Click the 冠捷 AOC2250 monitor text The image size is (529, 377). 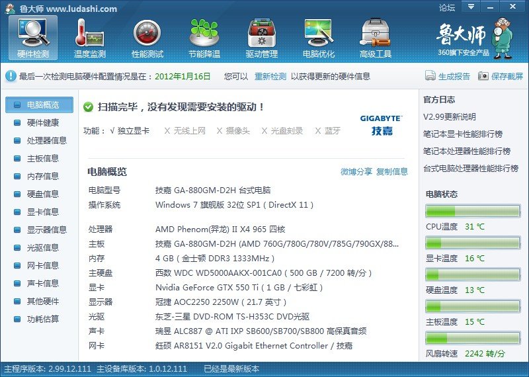pos(221,302)
